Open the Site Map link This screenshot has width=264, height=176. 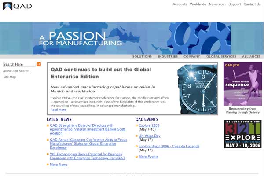9,77
